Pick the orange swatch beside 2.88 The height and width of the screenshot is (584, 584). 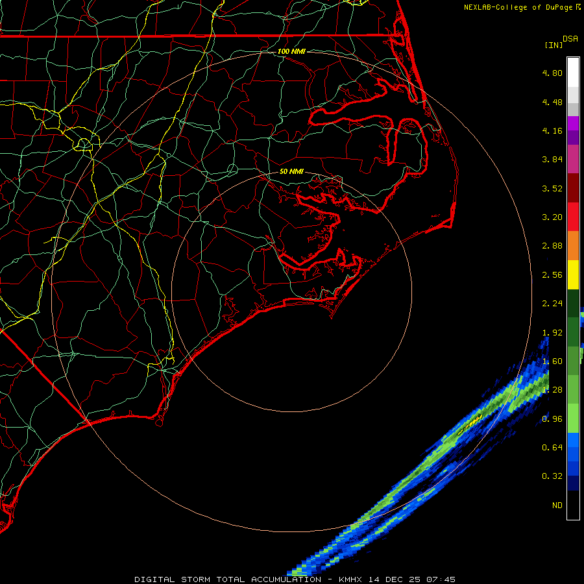pyautogui.click(x=573, y=246)
